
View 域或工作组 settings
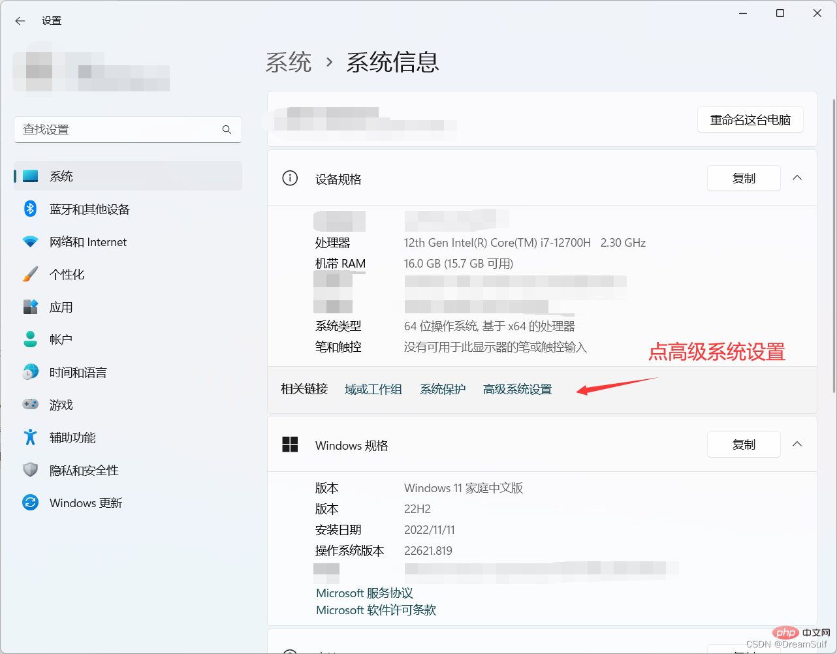(373, 388)
